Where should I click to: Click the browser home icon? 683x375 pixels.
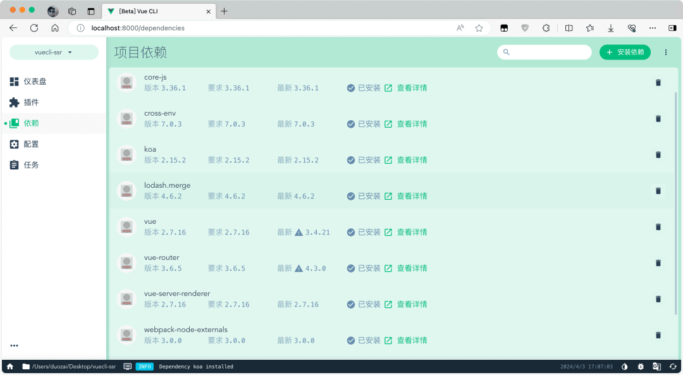(x=55, y=28)
